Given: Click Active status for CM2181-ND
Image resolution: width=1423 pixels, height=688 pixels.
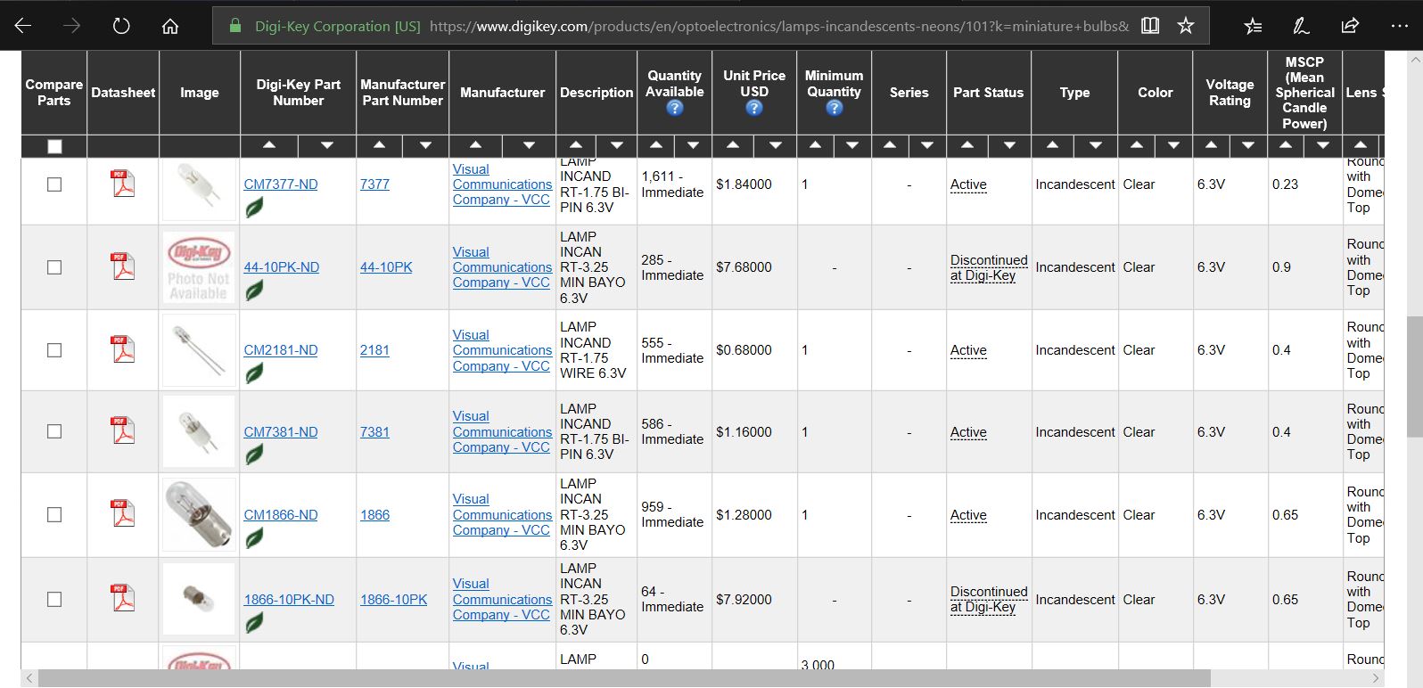Looking at the screenshot, I should click(968, 350).
